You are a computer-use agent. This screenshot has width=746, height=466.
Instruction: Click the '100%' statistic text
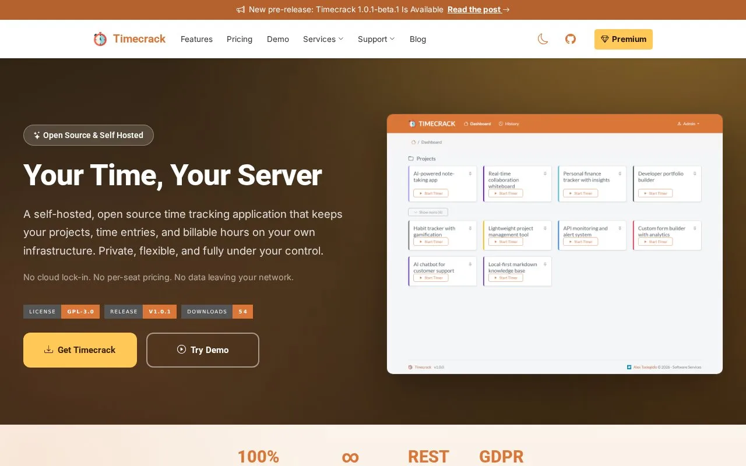tap(258, 457)
